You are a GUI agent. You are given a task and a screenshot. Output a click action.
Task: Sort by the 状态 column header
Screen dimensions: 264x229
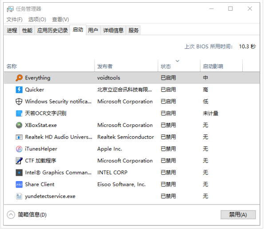coord(179,66)
